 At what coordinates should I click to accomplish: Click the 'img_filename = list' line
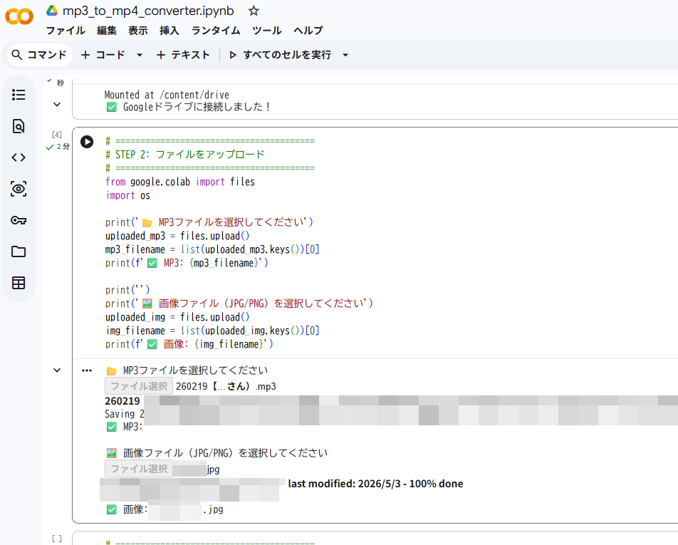[212, 331]
